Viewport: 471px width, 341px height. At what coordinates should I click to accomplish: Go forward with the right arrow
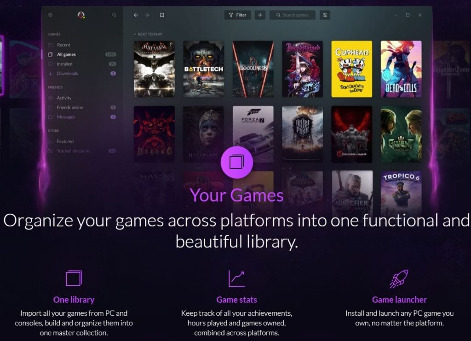click(x=147, y=15)
